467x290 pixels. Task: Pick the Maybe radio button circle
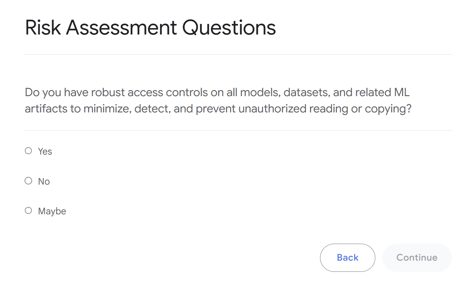[x=28, y=210]
